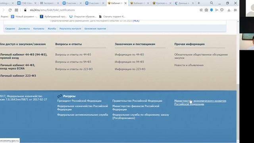Open Федеральная антимонопольная служба link

coord(83,115)
